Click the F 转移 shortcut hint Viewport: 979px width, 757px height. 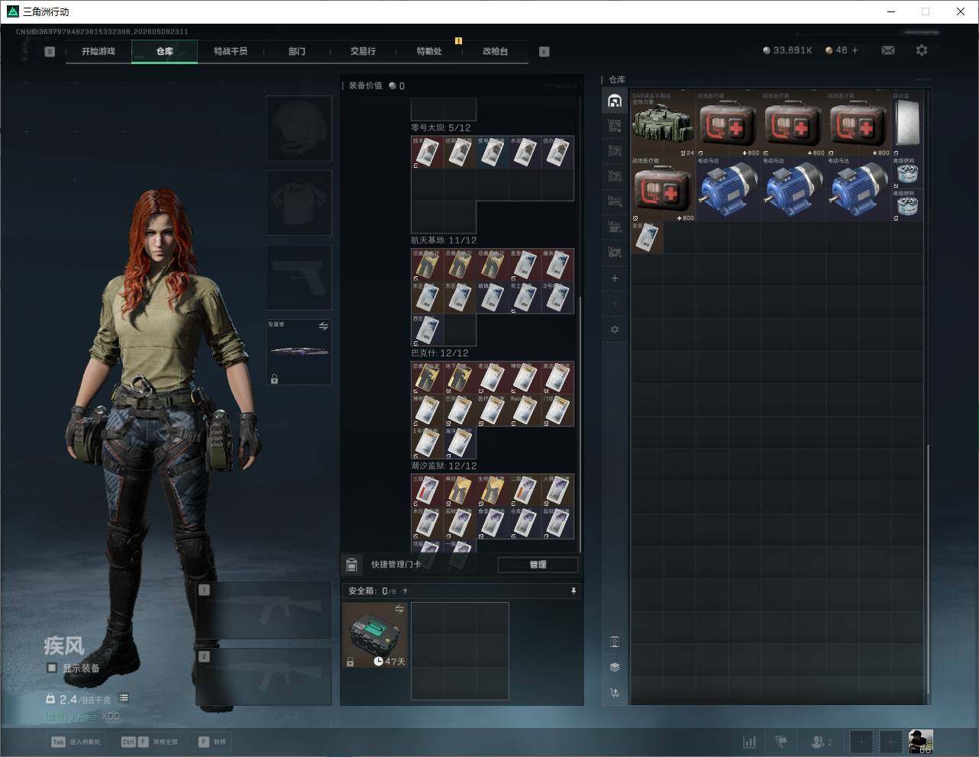(x=212, y=742)
